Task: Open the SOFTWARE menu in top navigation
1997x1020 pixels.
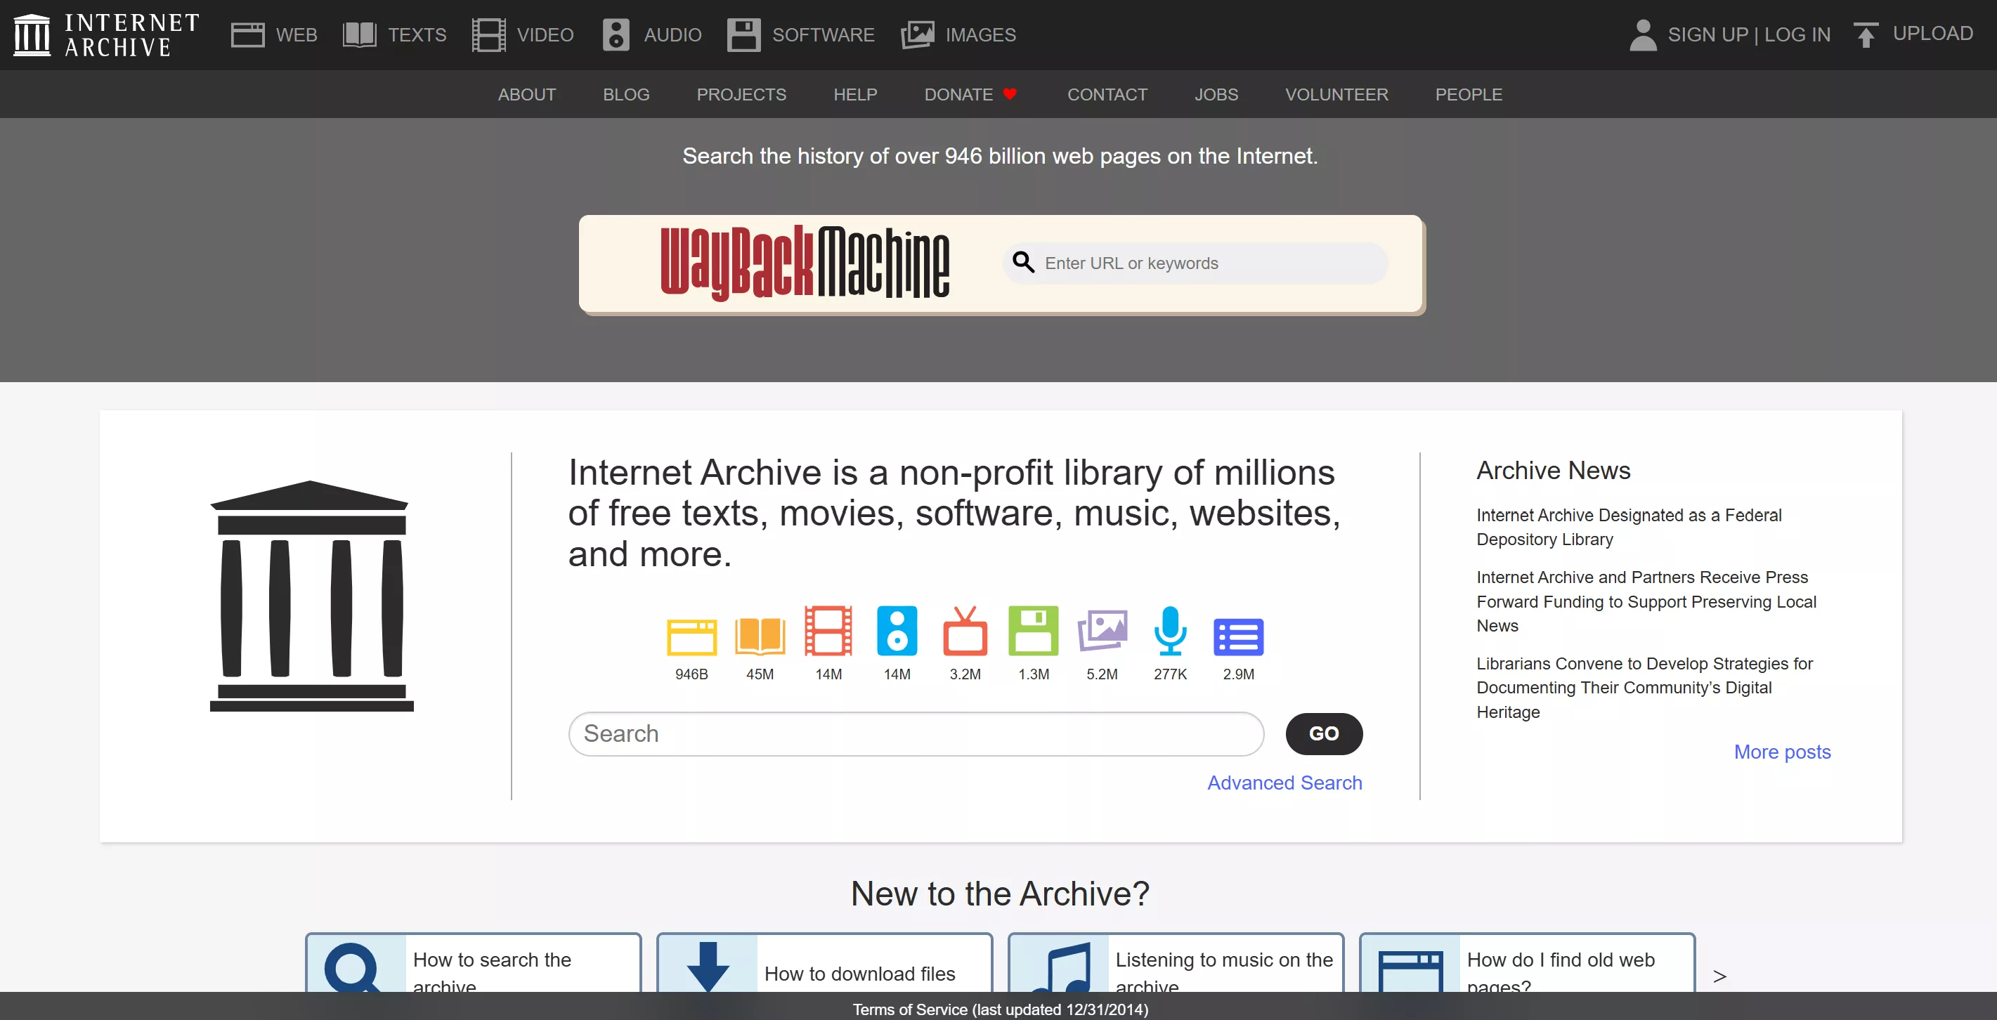Action: (x=801, y=35)
